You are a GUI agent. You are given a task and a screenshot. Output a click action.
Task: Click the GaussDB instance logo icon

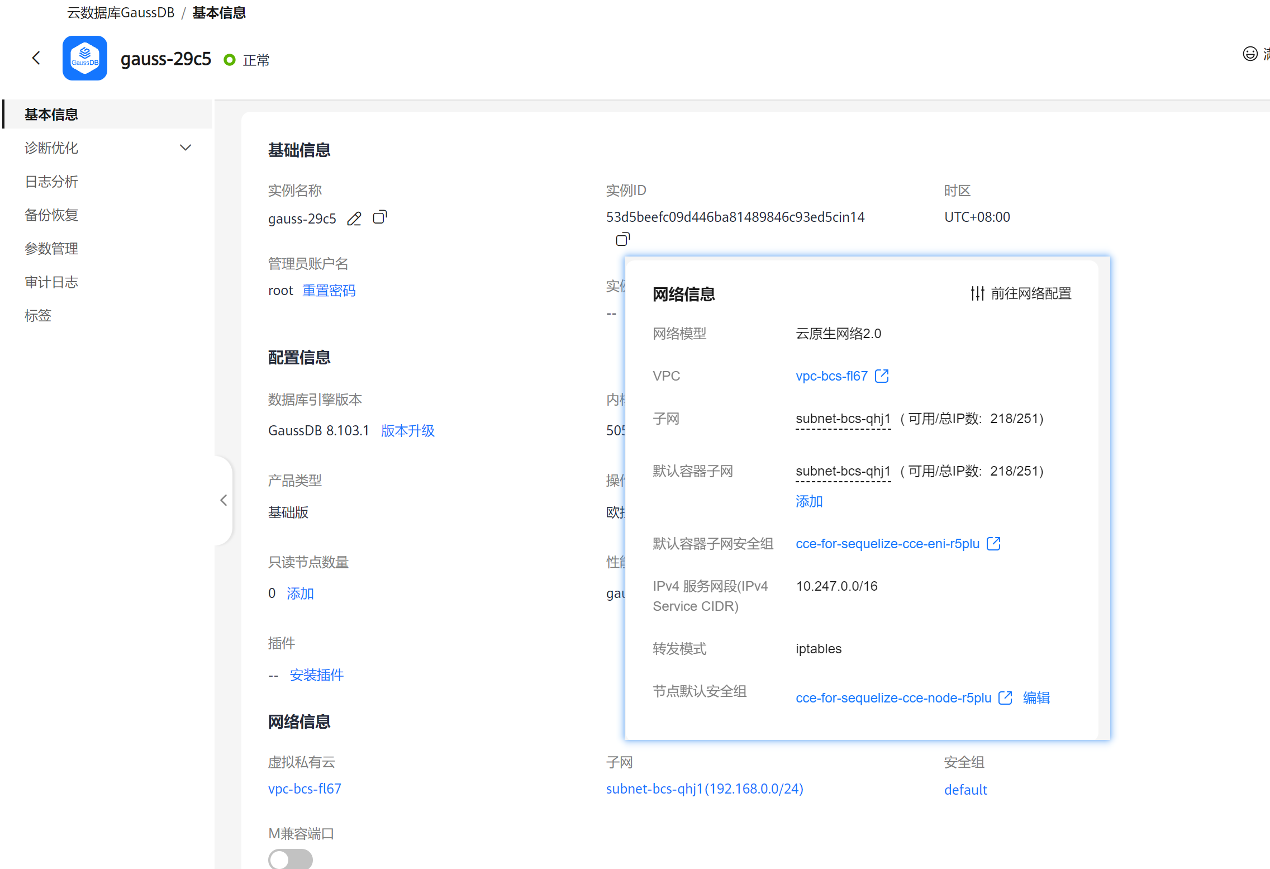pos(85,58)
